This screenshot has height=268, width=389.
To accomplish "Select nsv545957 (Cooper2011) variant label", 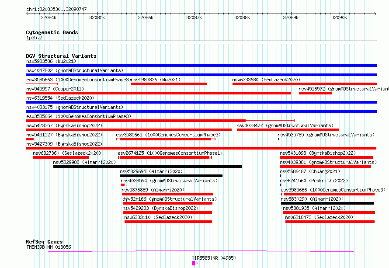I will (55, 89).
